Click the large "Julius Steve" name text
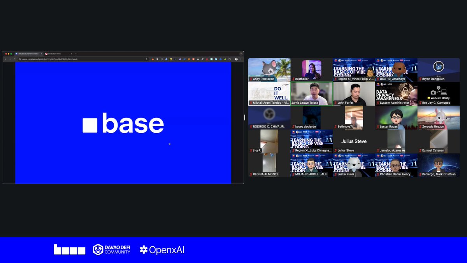The height and width of the screenshot is (263, 467). tap(354, 141)
